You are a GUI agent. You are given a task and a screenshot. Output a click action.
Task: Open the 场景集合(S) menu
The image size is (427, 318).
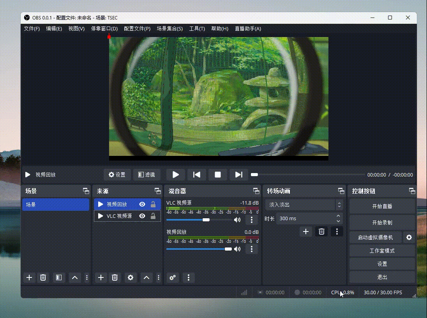point(170,28)
